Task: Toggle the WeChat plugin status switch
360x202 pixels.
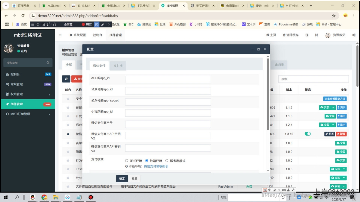Action: [x=307, y=134]
